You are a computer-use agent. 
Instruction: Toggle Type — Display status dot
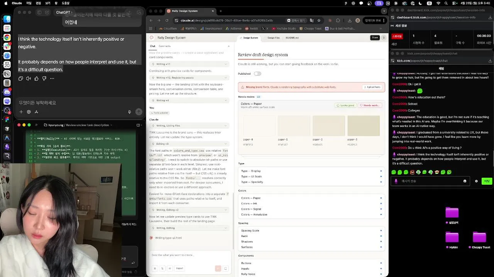pyautogui.click(x=381, y=171)
